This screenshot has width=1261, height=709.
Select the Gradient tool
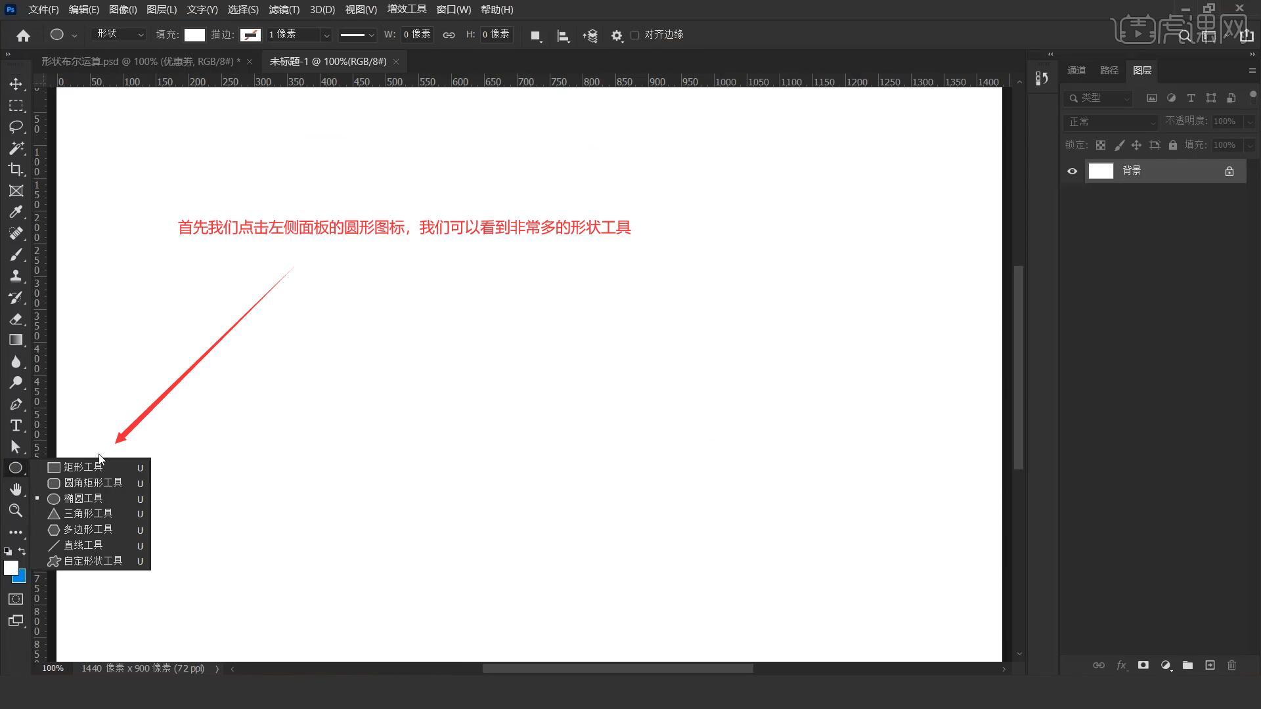pos(16,340)
